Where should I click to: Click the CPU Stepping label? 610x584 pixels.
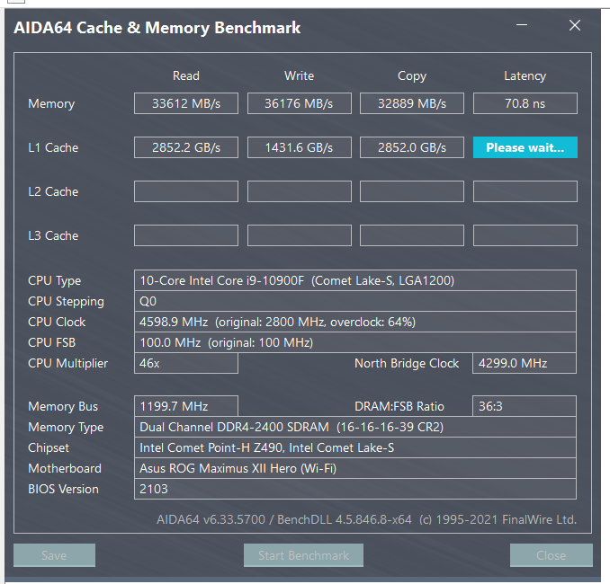67,302
